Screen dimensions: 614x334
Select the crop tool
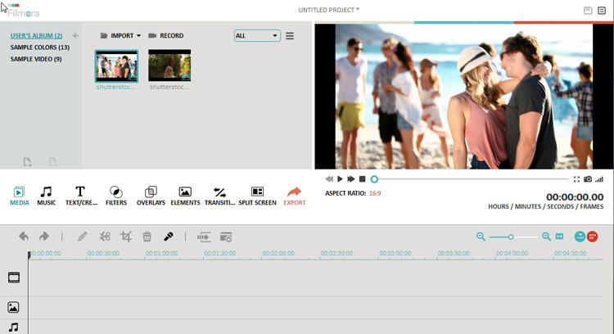point(126,237)
